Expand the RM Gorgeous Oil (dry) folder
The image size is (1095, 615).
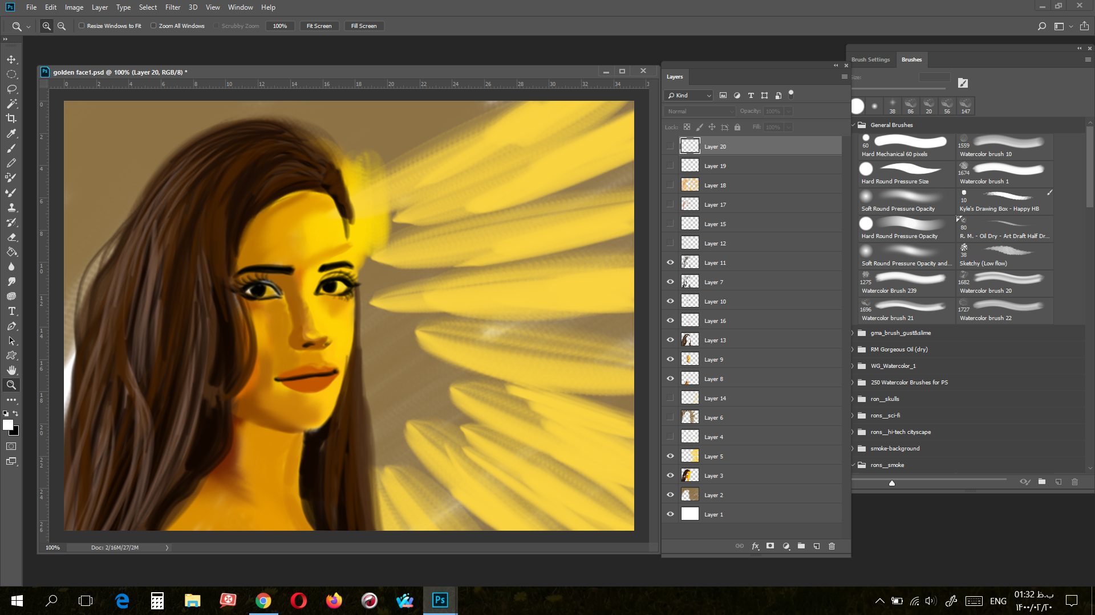pyautogui.click(x=854, y=349)
